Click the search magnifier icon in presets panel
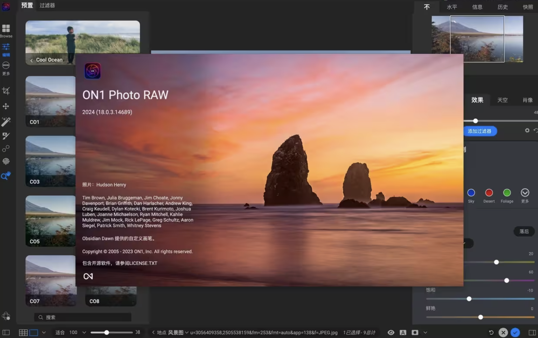The image size is (538, 338). coord(41,317)
